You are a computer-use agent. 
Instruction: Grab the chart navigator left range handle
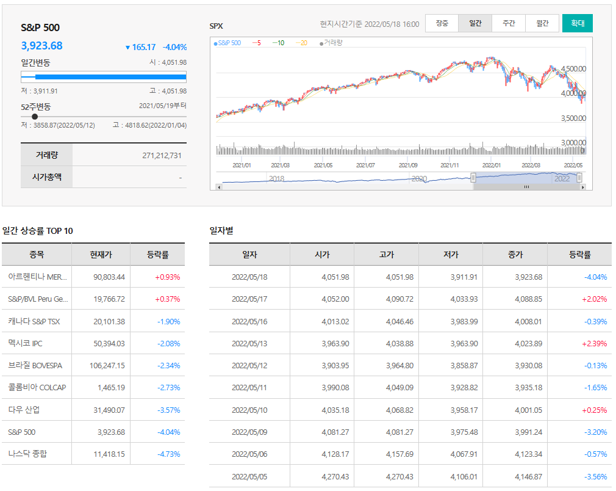pyautogui.click(x=473, y=178)
